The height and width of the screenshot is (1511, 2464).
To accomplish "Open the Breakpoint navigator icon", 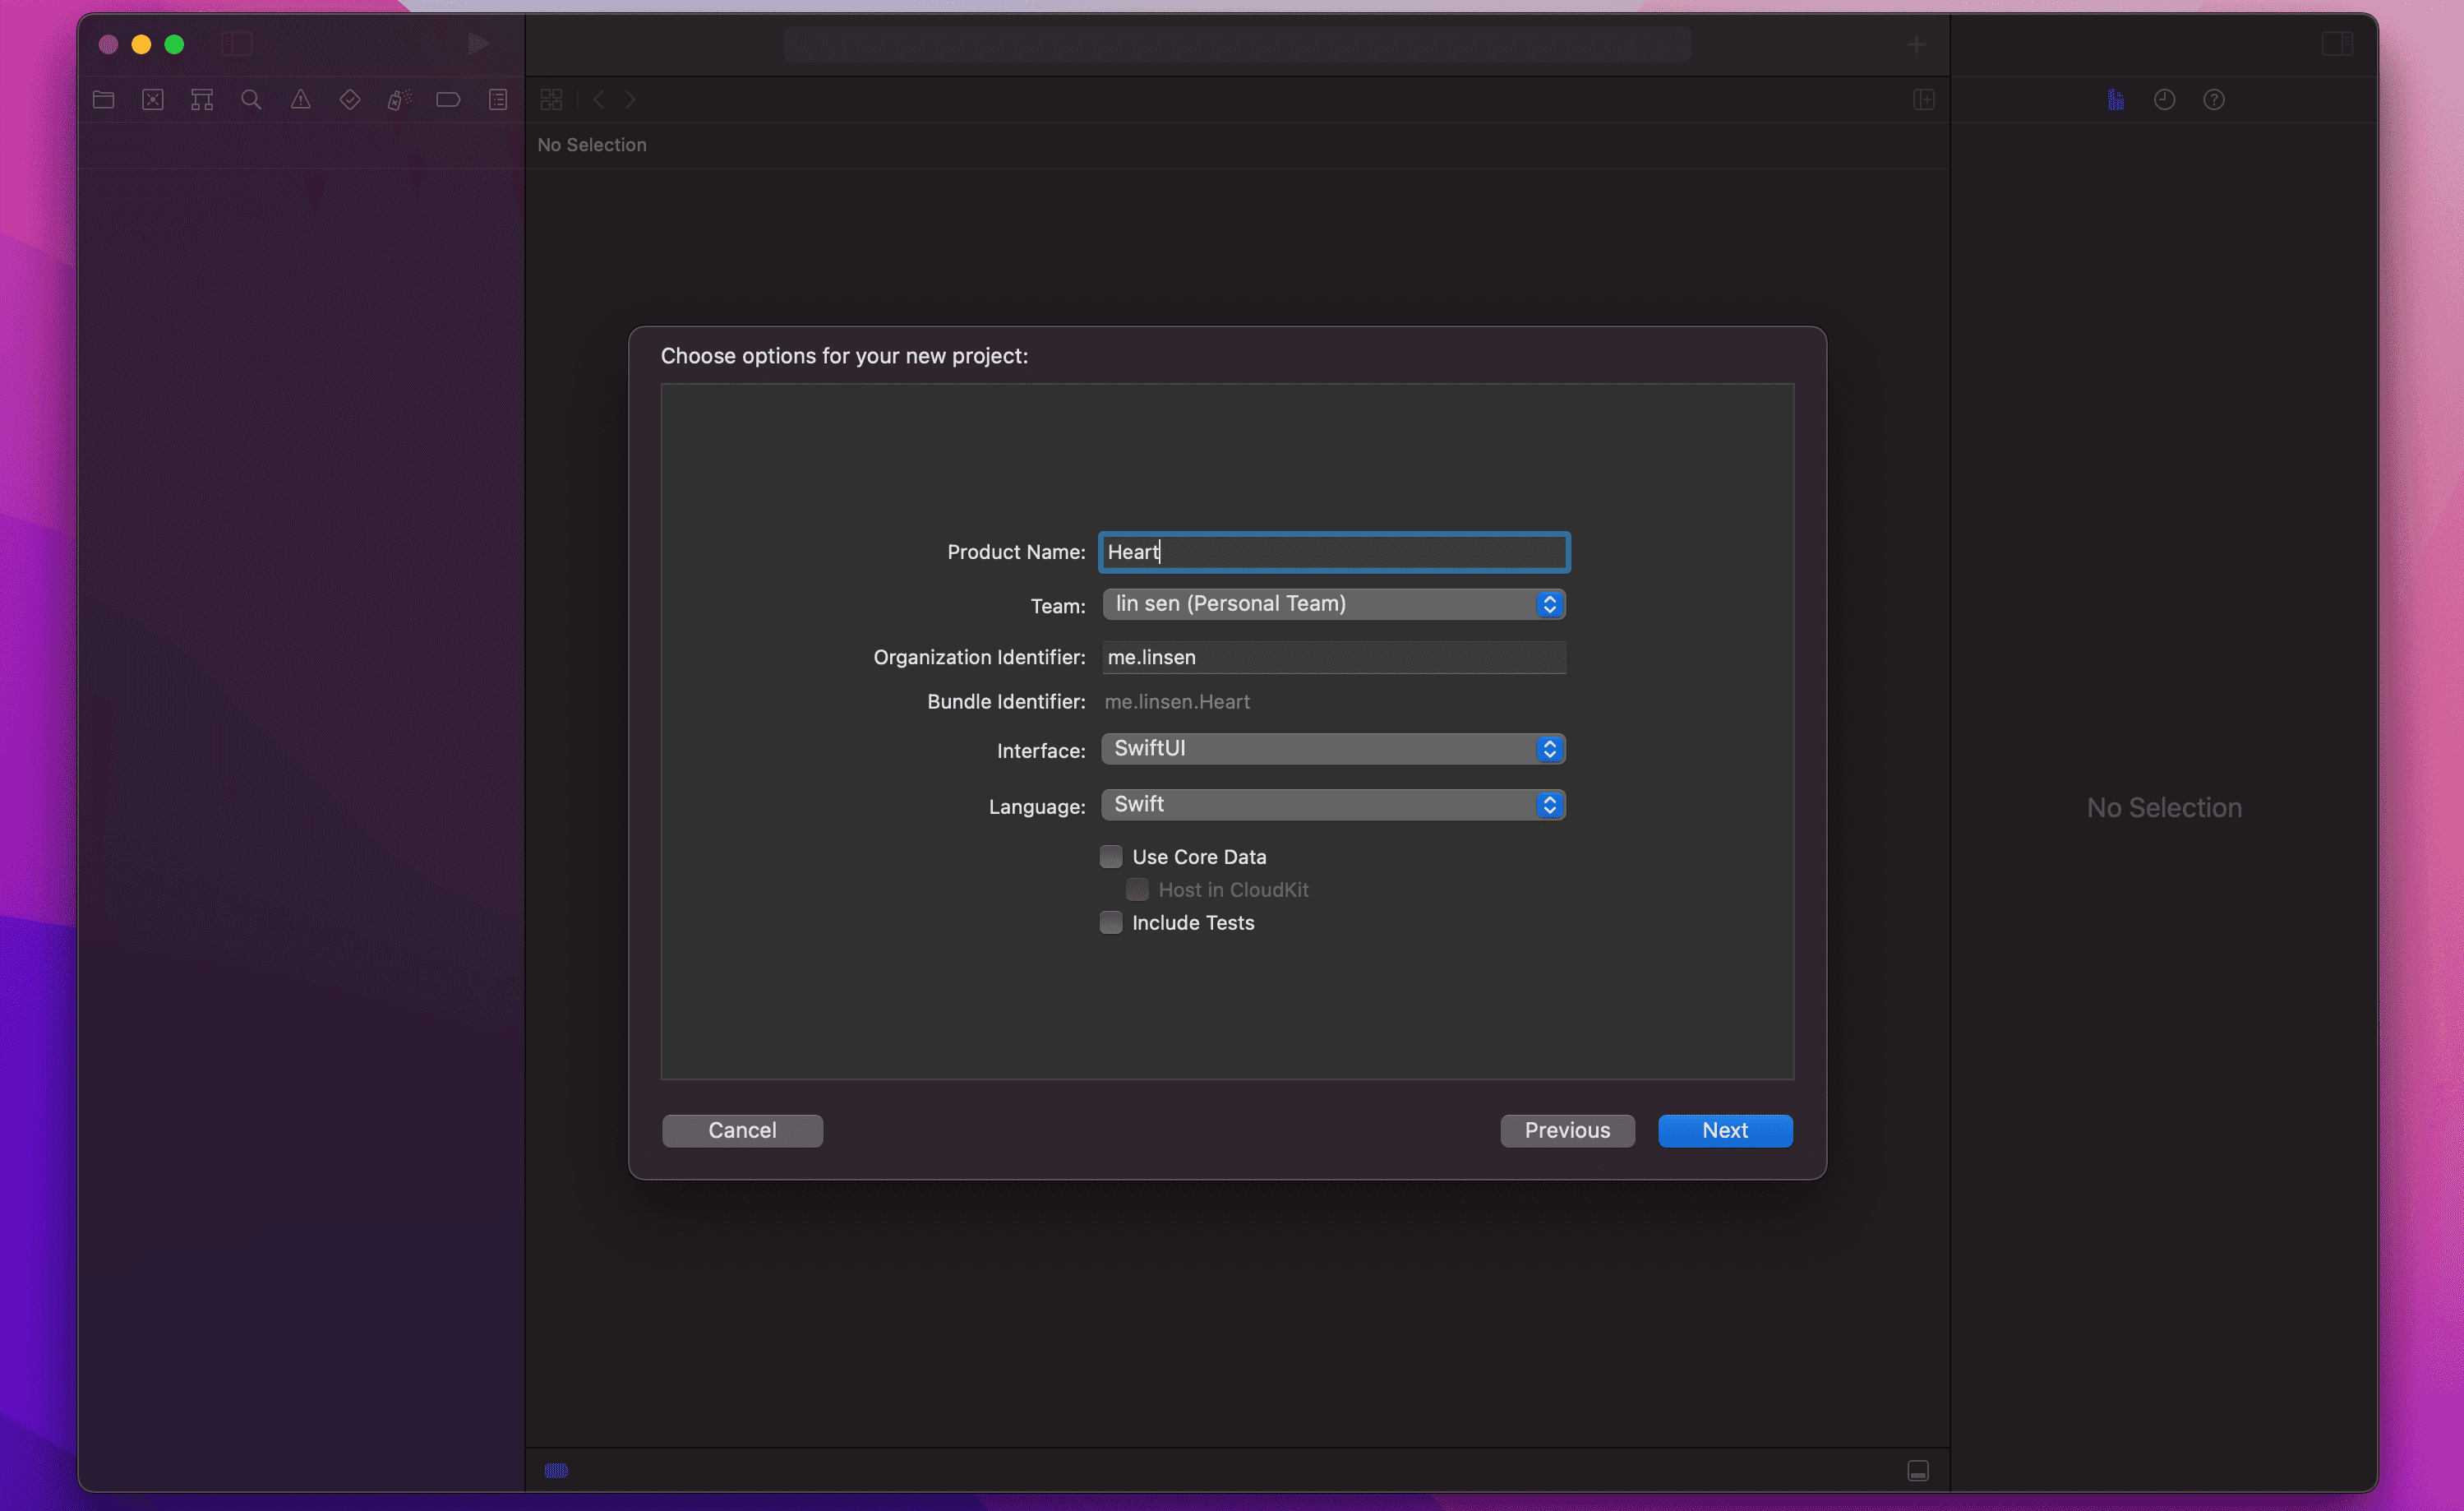I will [448, 99].
